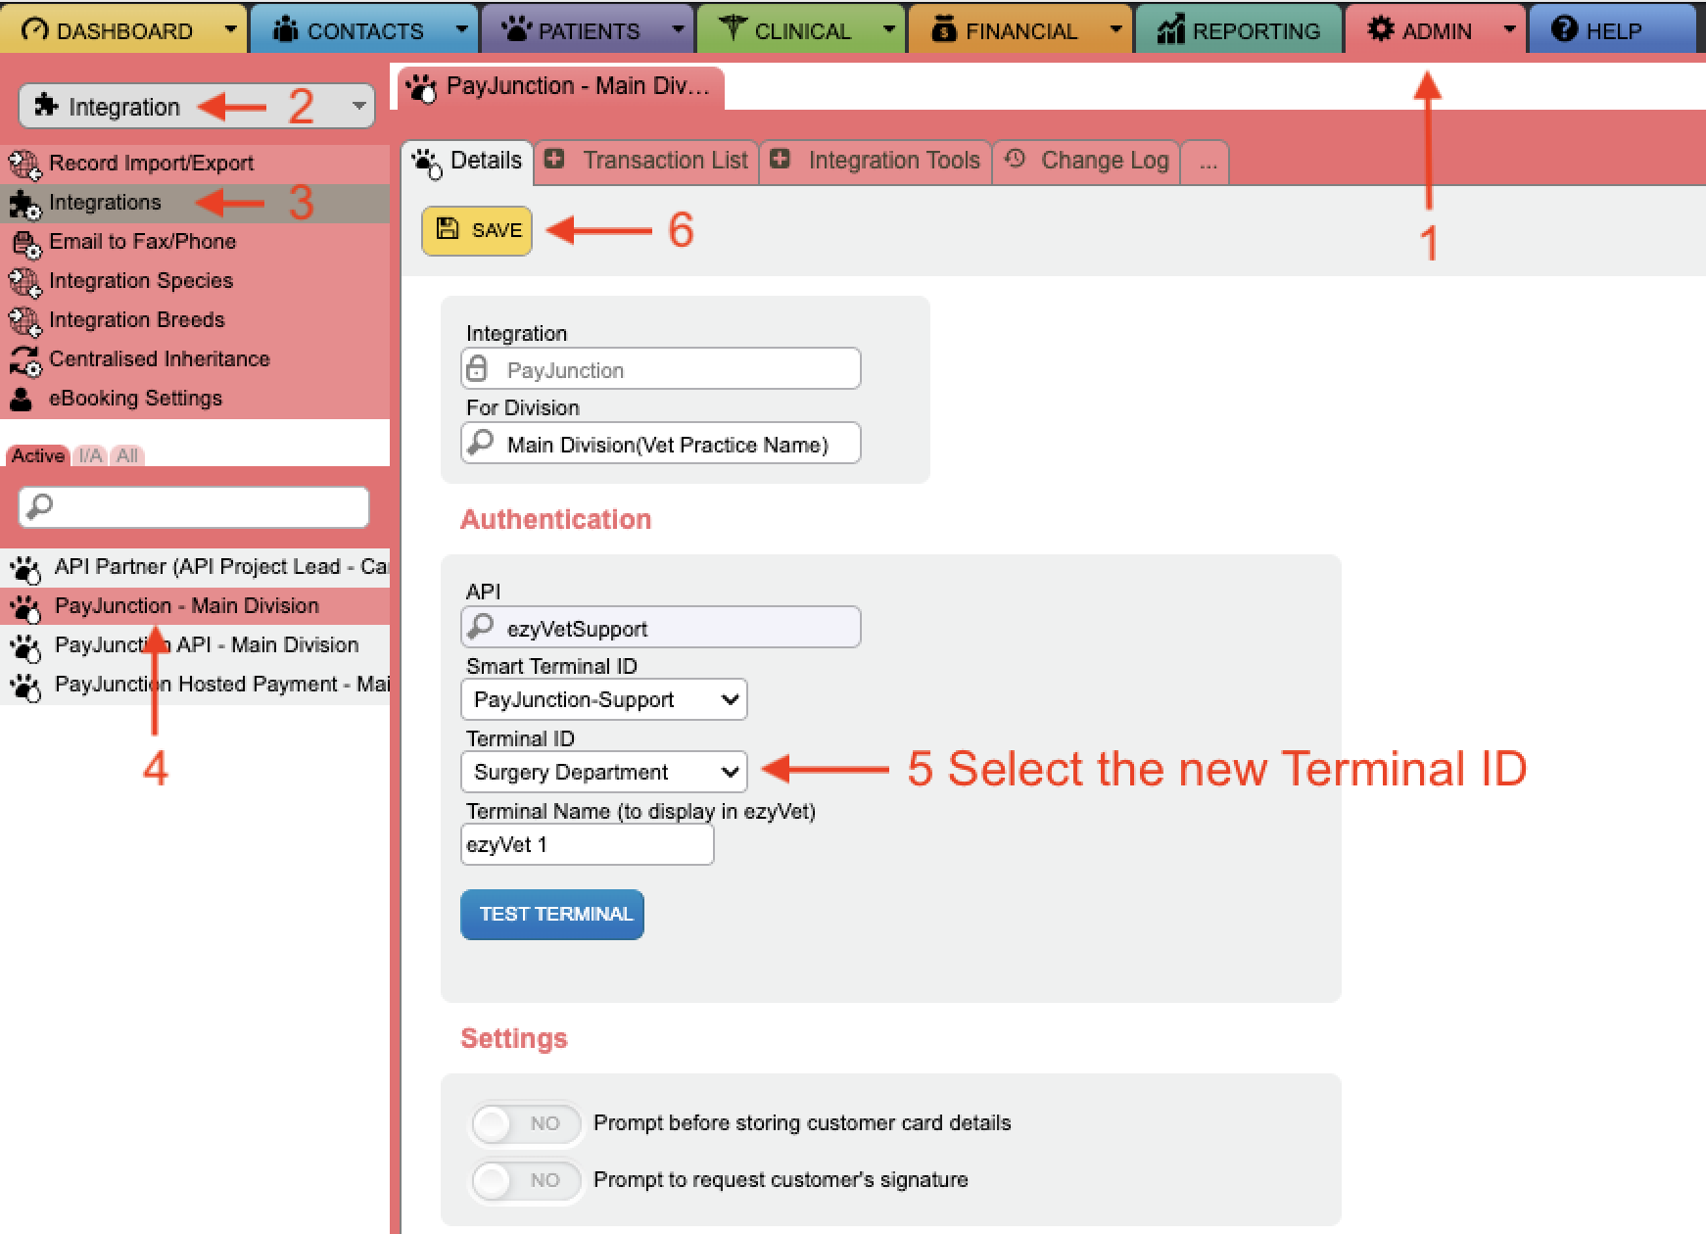Open eBooking Settings in sidebar

point(195,399)
